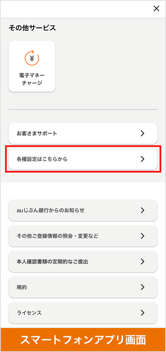Select 各種設定はこちらから highlighted row
This screenshot has height=352, width=166.
pyautogui.click(x=83, y=159)
